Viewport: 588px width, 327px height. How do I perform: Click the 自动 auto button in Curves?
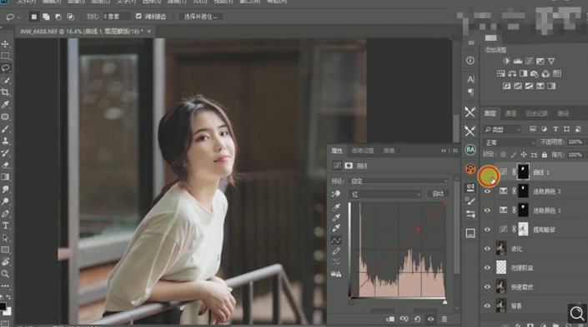(x=438, y=193)
